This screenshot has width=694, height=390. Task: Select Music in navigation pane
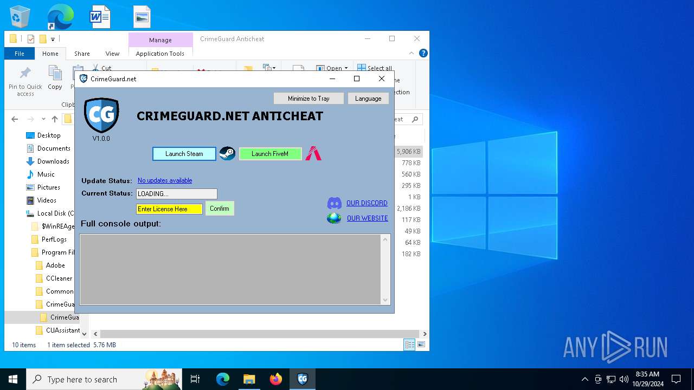46,174
